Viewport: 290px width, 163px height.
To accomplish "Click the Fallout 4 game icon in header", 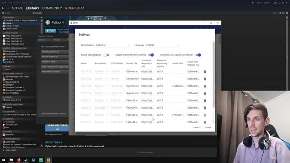I will tap(48, 22).
